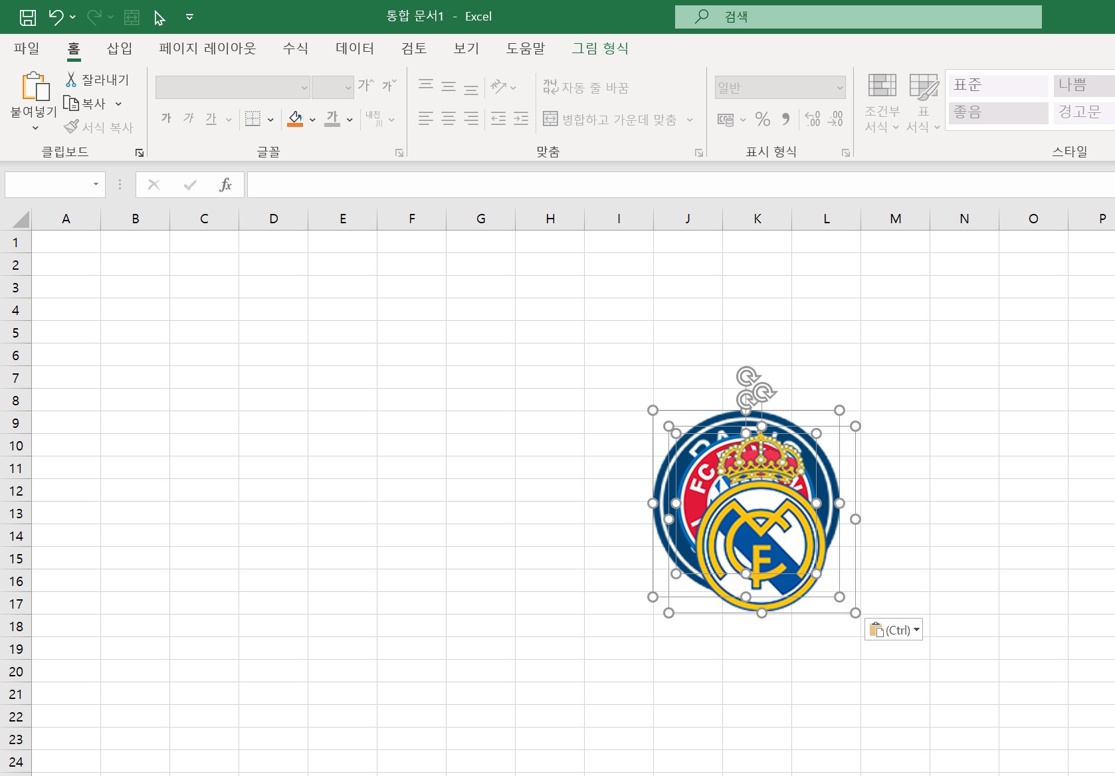Click the Save icon in title bar
The width and height of the screenshot is (1115, 776).
[28, 17]
